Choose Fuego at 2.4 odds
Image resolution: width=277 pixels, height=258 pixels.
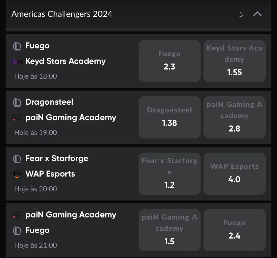(234, 230)
